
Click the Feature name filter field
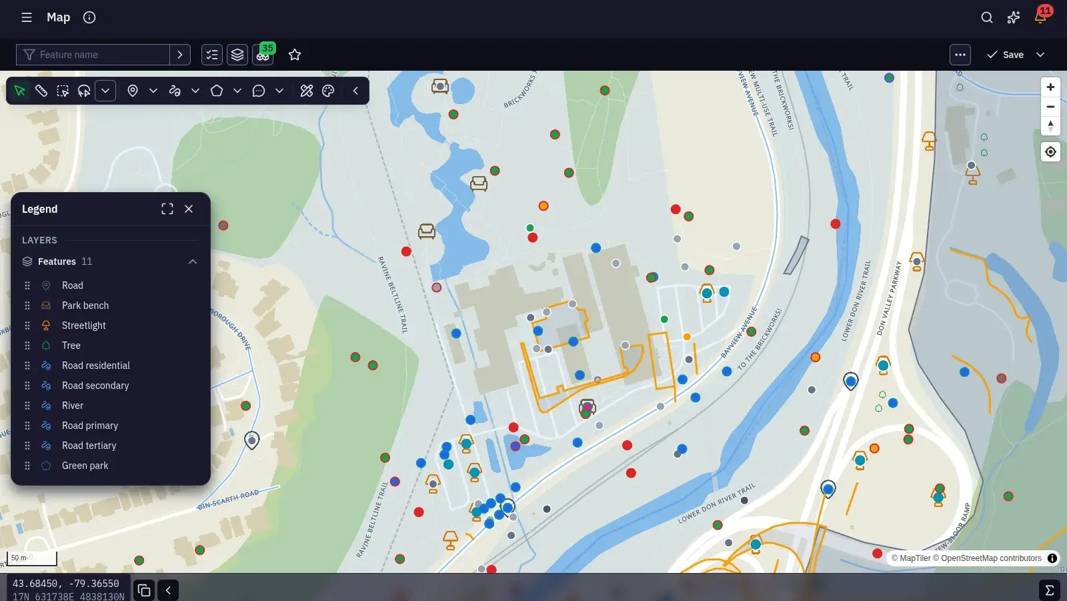point(93,55)
